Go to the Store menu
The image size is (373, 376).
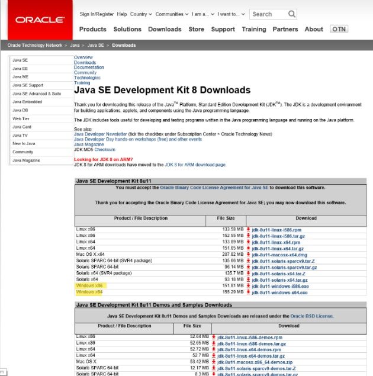coord(197,29)
